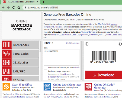The height and width of the screenshot is (98, 122).
Task: Click the Online QR Code Generator icon
Action: click(x=88, y=87)
